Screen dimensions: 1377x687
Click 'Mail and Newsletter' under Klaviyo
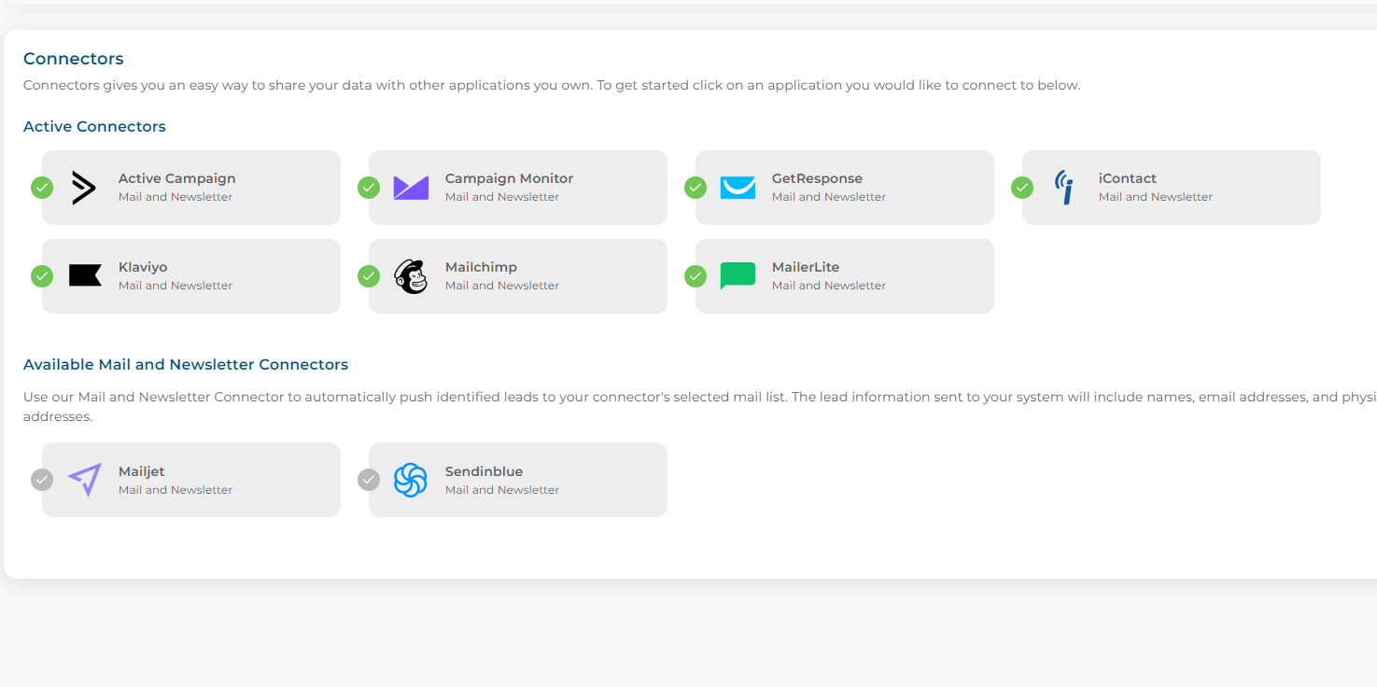(x=176, y=286)
